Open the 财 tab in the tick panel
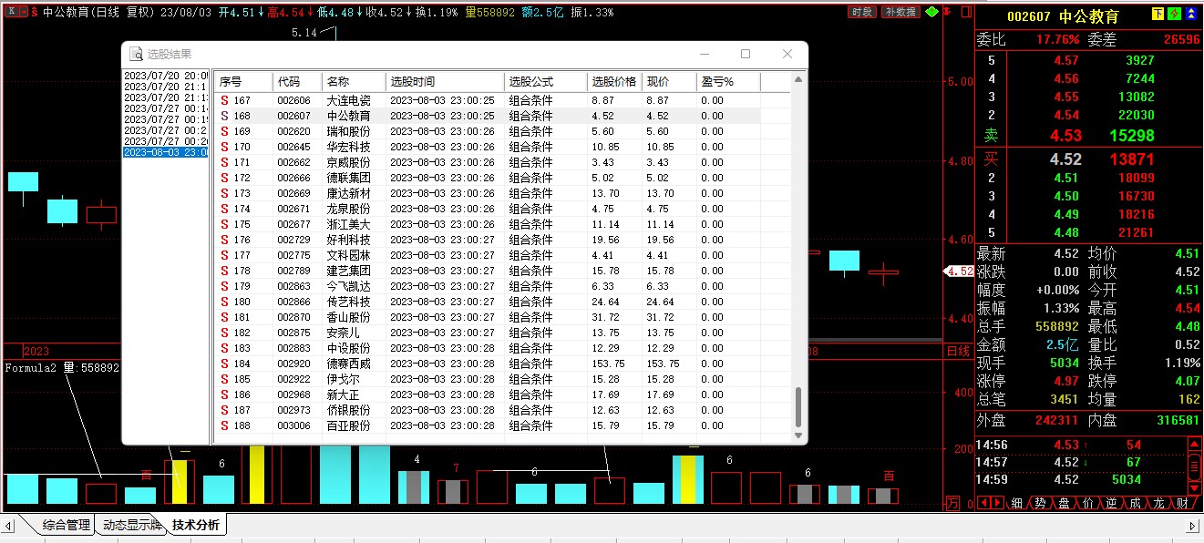 [1182, 503]
